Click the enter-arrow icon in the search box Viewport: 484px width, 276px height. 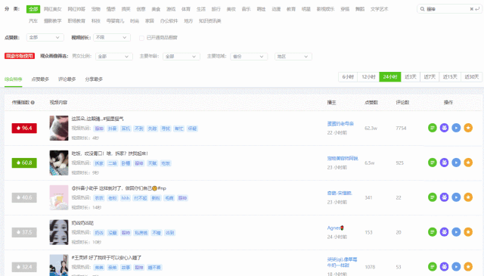[477, 9]
